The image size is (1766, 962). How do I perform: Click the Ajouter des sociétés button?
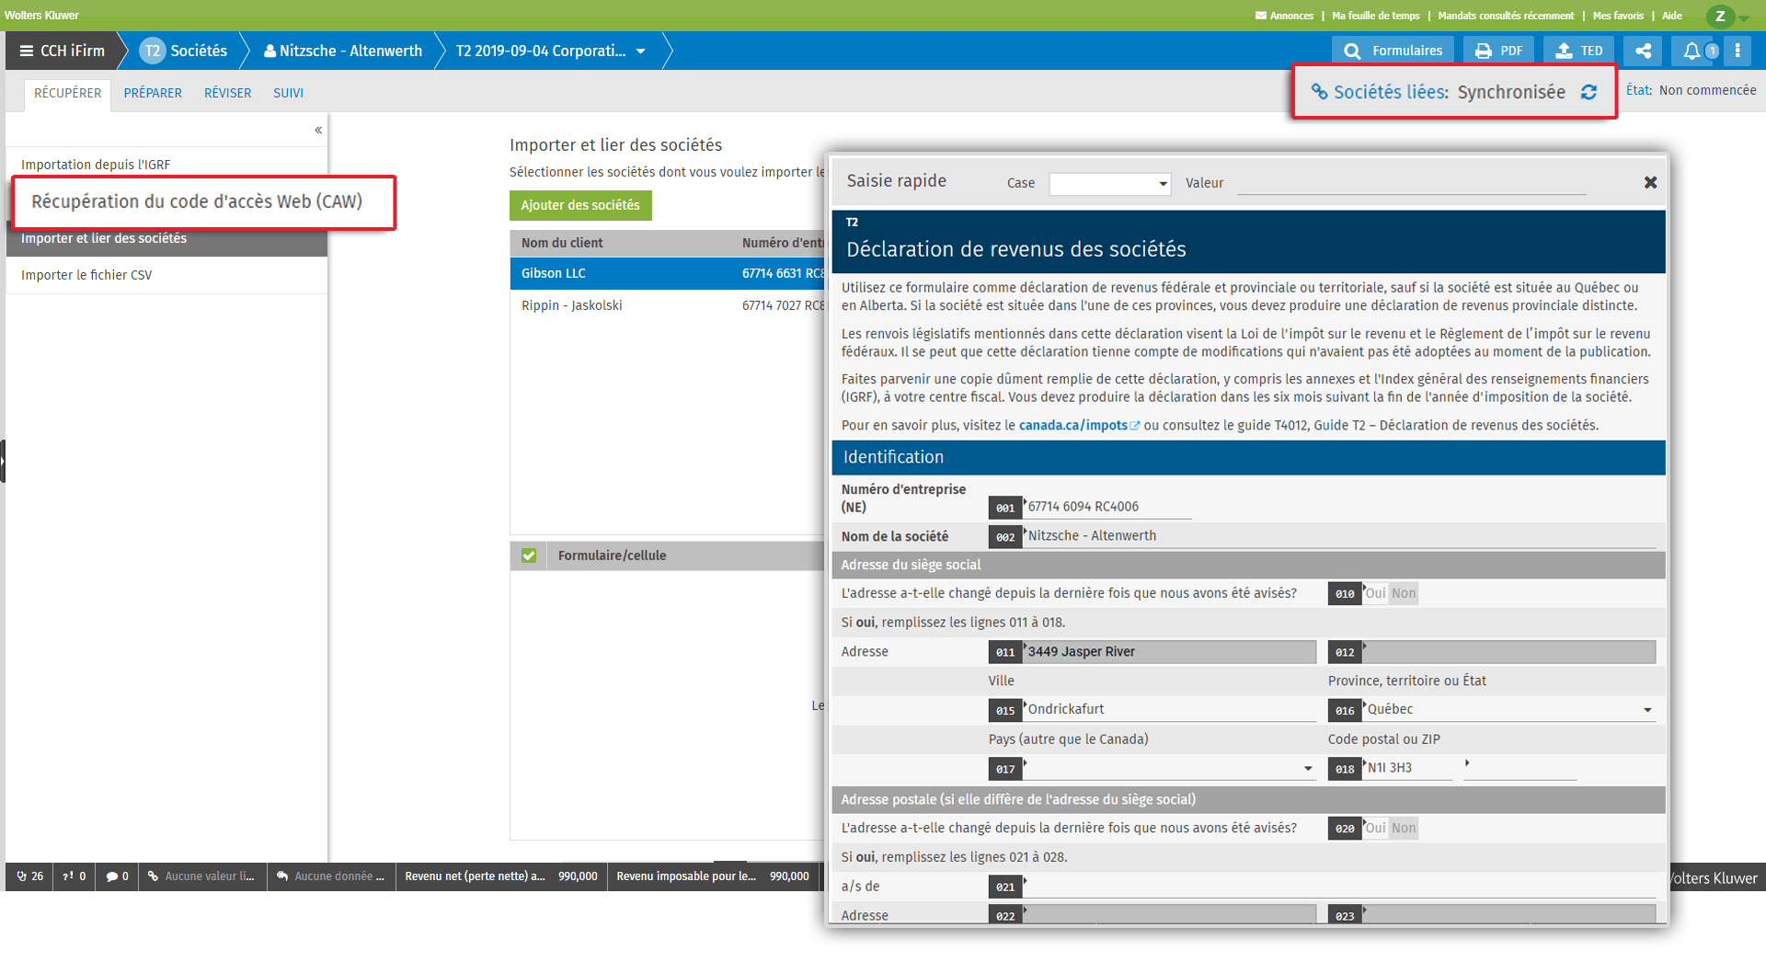[x=580, y=205]
